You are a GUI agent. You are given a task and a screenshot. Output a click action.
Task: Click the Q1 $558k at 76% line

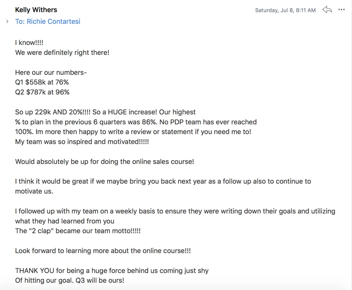click(42, 82)
